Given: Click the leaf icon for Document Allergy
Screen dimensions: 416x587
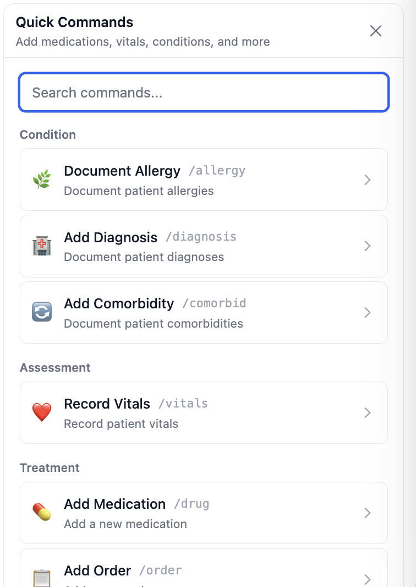Looking at the screenshot, I should pos(42,180).
